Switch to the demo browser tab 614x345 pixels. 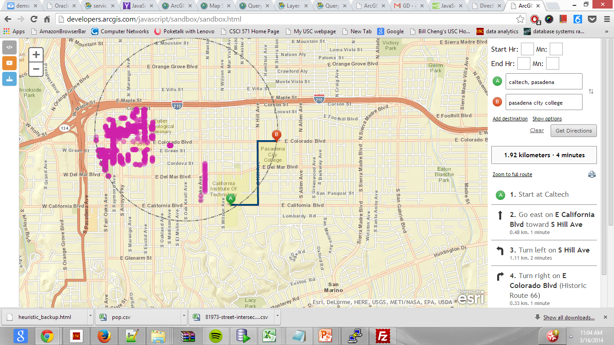pos(23,6)
